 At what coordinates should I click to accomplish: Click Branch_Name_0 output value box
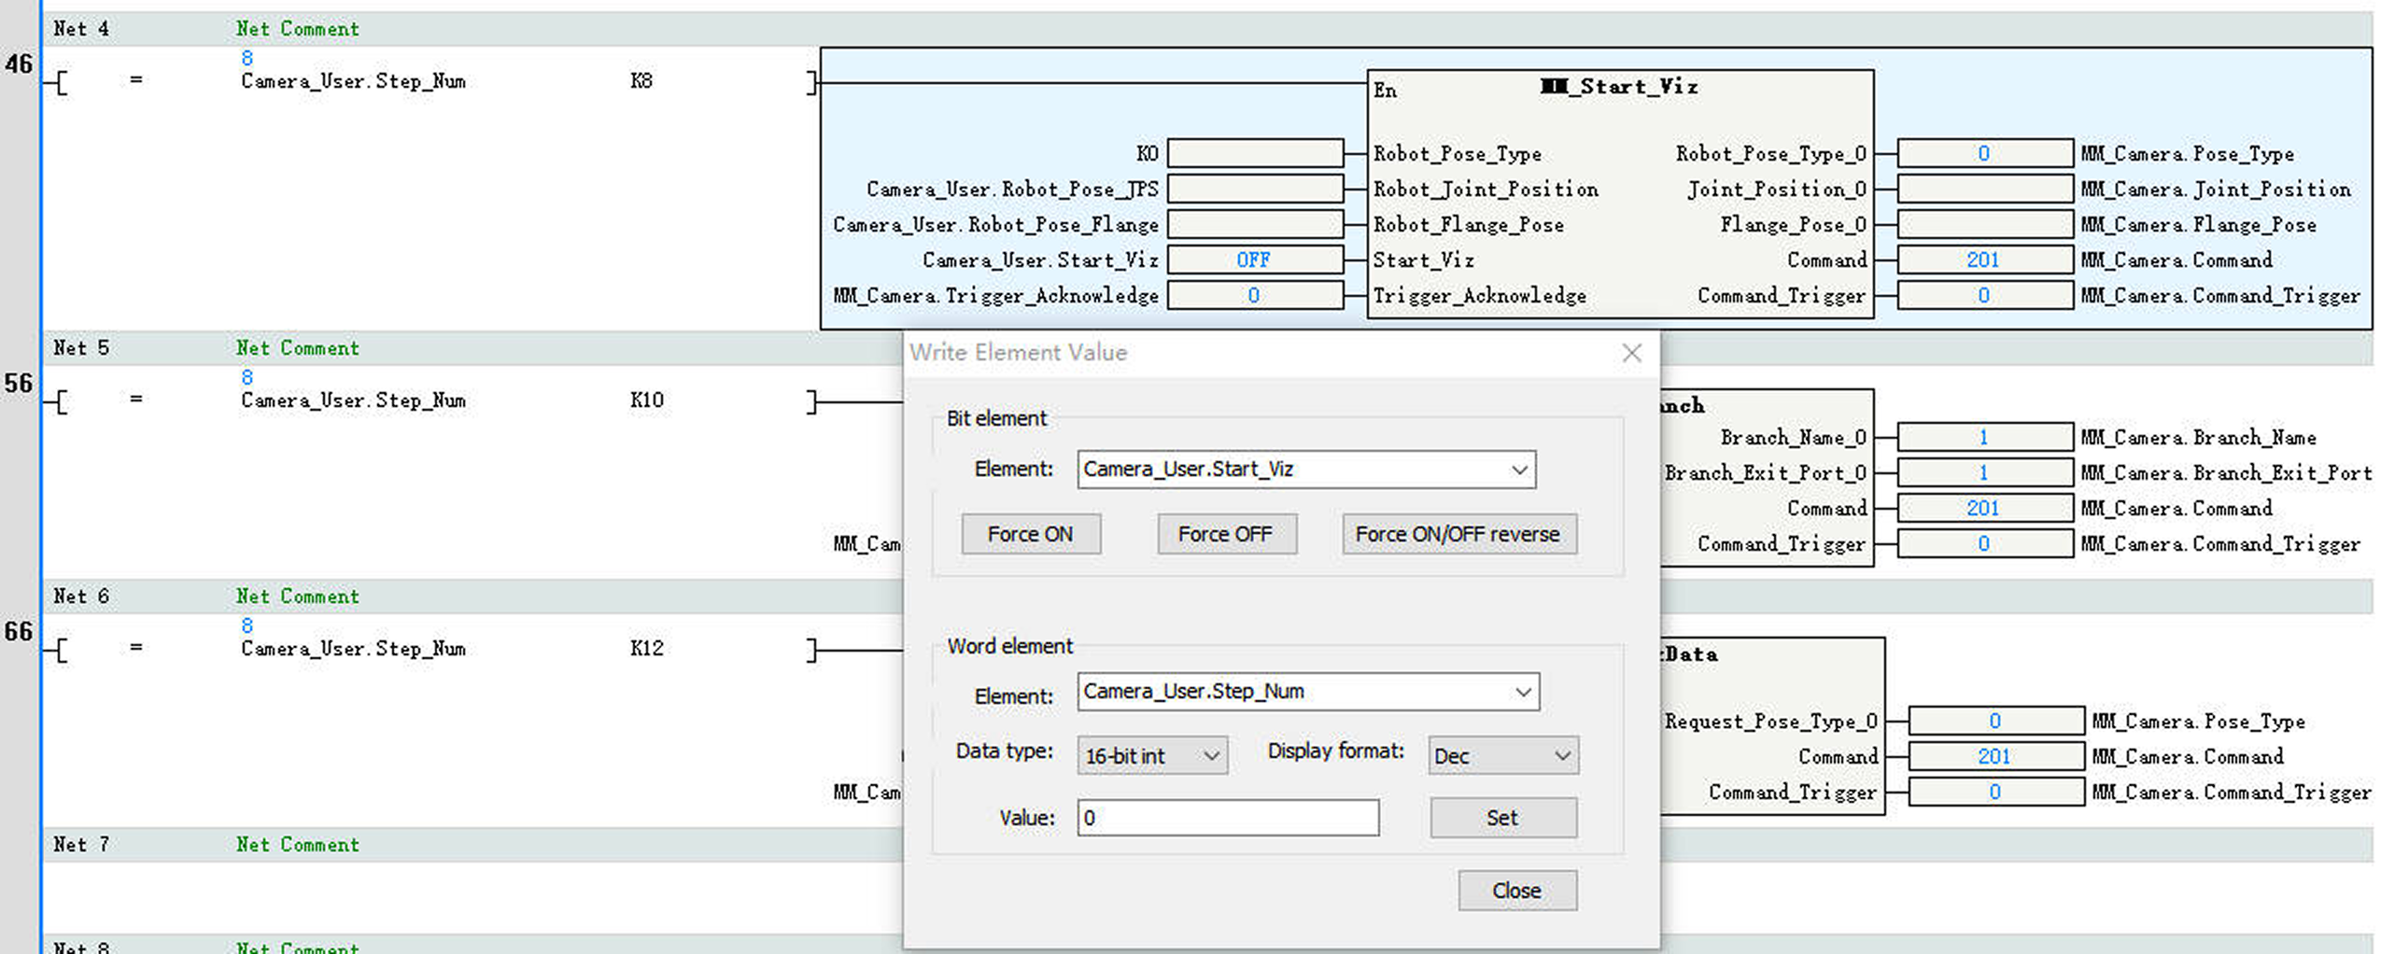[x=1984, y=437]
